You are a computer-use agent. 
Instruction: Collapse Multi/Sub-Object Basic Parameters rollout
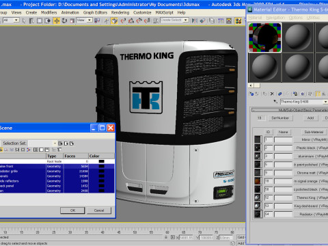point(290,110)
